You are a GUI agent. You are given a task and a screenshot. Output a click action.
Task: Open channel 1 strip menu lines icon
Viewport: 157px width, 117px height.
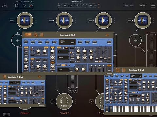pos(12,20)
